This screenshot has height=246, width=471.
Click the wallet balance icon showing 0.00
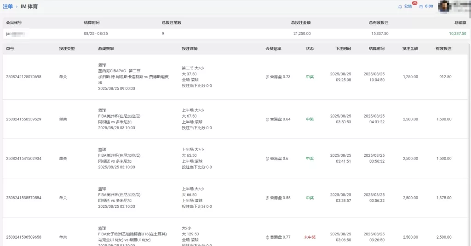(x=421, y=6)
